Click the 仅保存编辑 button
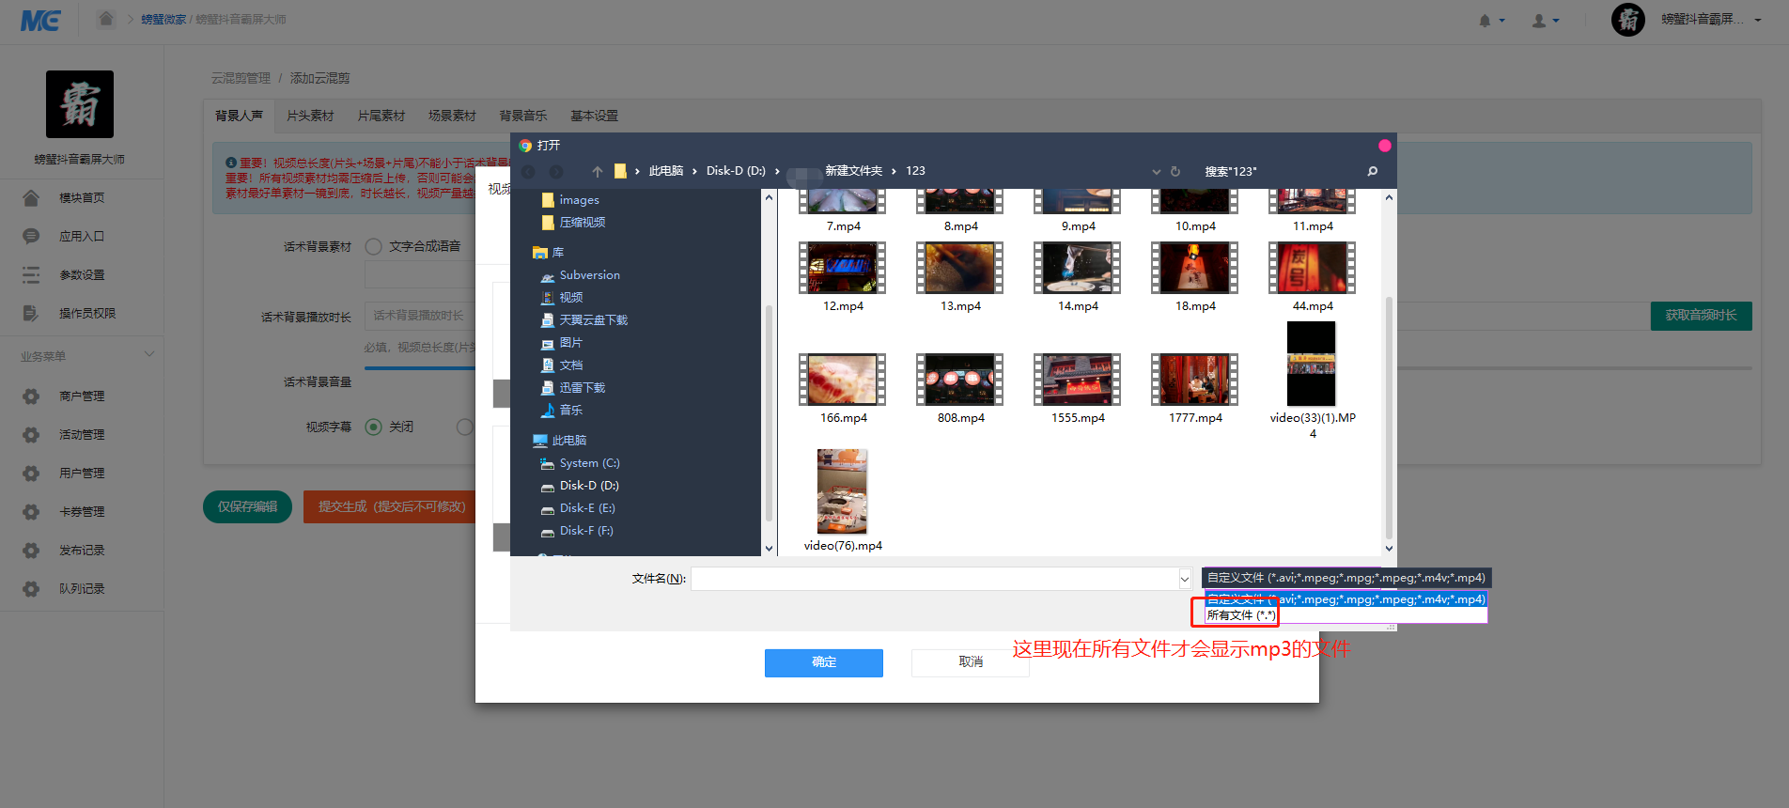This screenshot has height=808, width=1789. 247,506
